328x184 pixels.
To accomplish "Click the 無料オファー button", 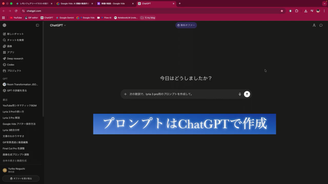I will (186, 25).
